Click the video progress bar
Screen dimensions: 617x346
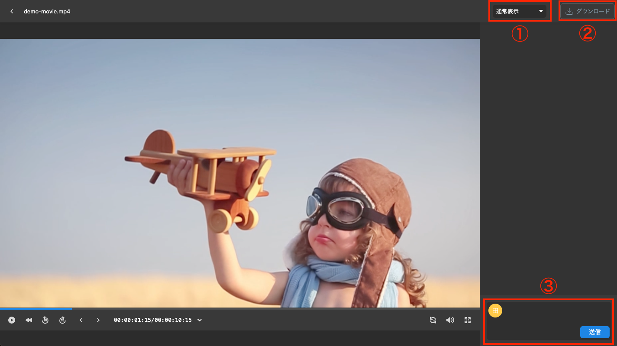239,309
